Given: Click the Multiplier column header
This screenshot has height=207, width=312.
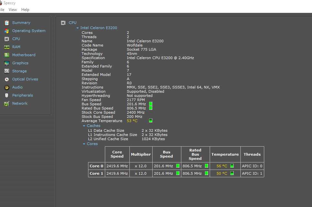Looking at the screenshot, I should [x=141, y=154].
